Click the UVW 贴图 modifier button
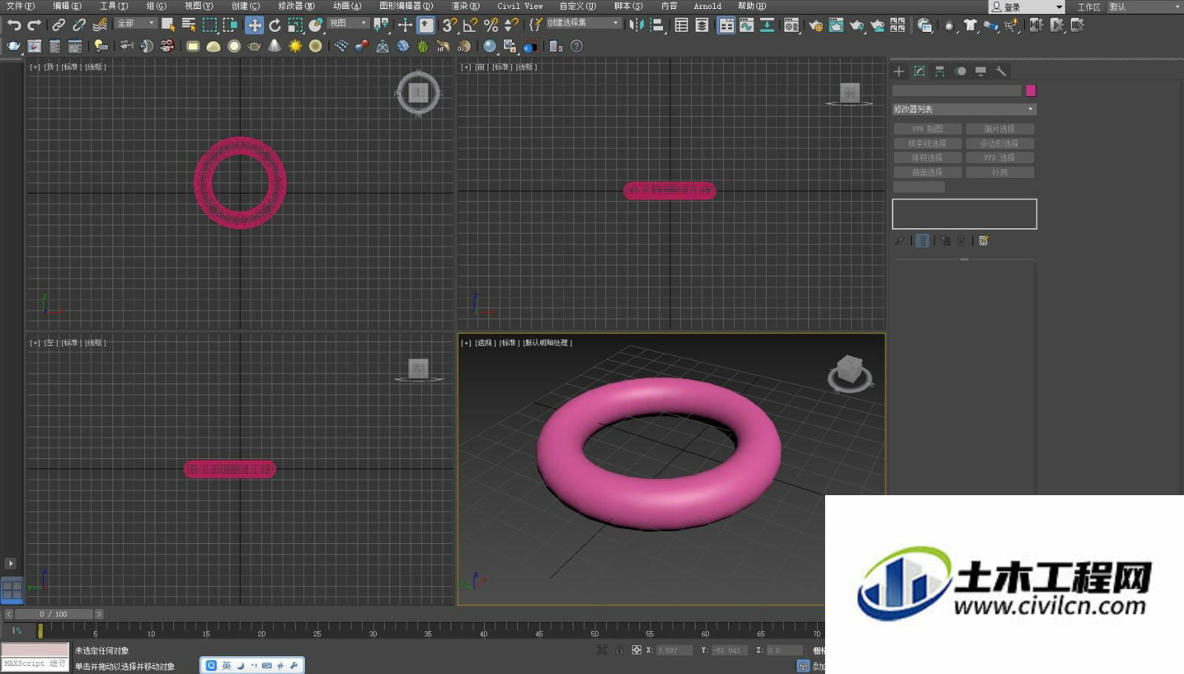1184x674 pixels. [x=927, y=129]
